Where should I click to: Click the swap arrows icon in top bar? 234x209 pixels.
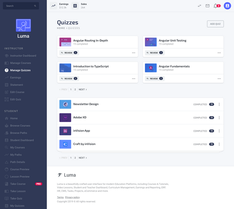[x=199, y=6]
